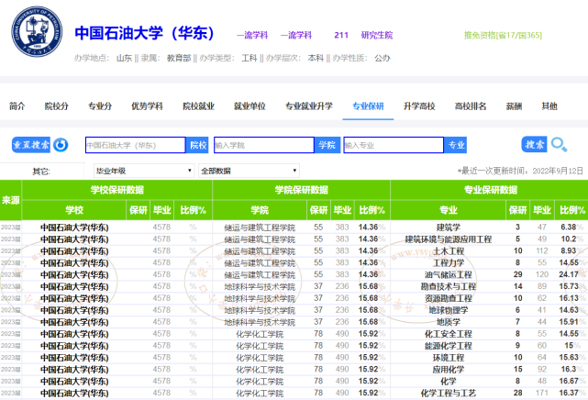Click the university logo emblem
The image size is (588, 400).
pos(37,31)
